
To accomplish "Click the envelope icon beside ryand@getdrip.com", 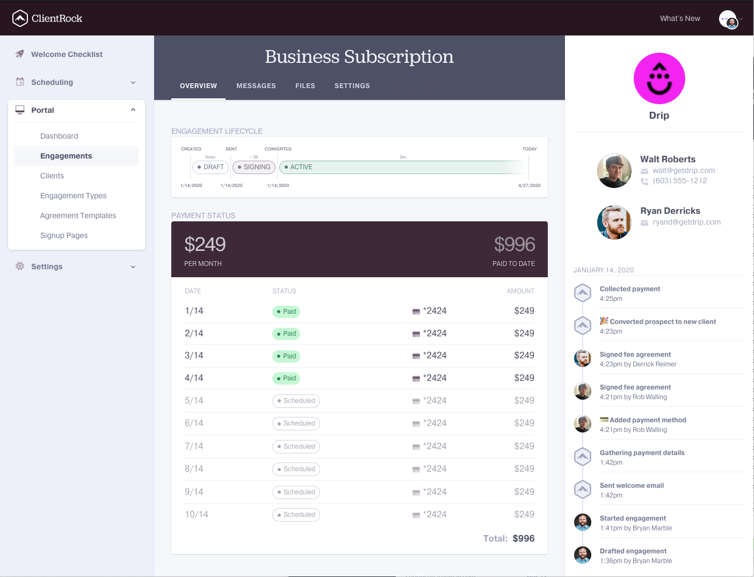I will (644, 222).
